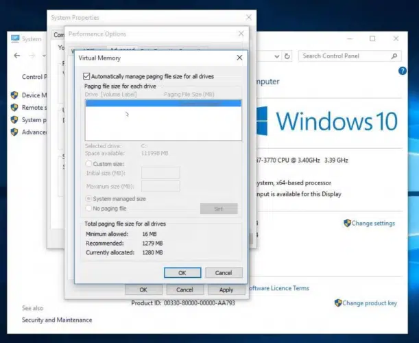This screenshot has height=343, width=419.
Task: Go forward in System window
Action: click(32, 56)
